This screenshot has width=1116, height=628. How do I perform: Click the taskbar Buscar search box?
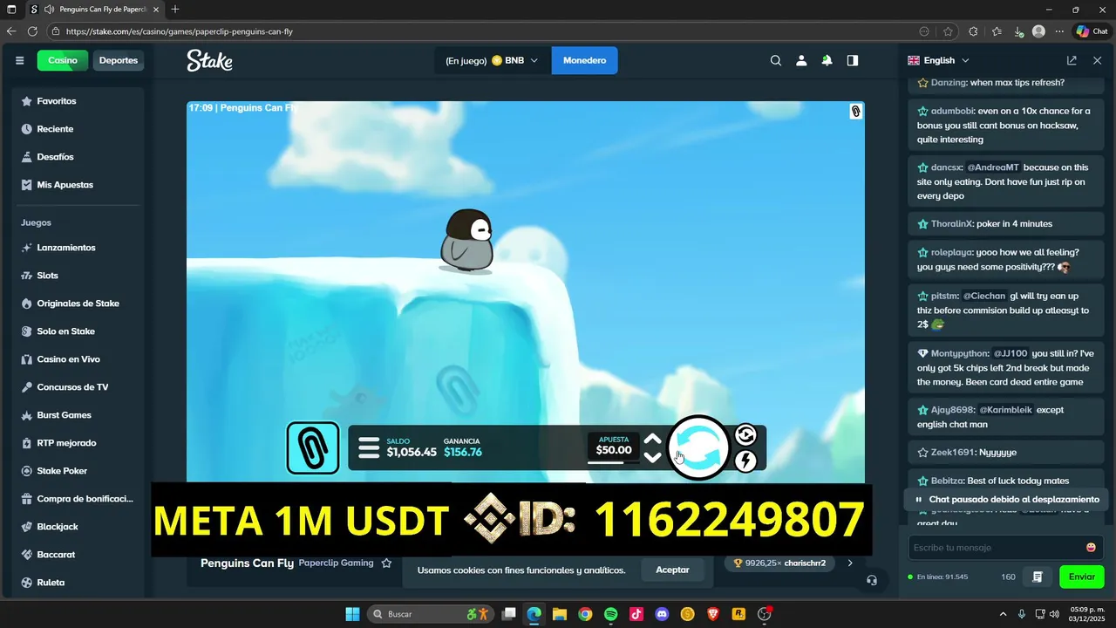point(432,614)
